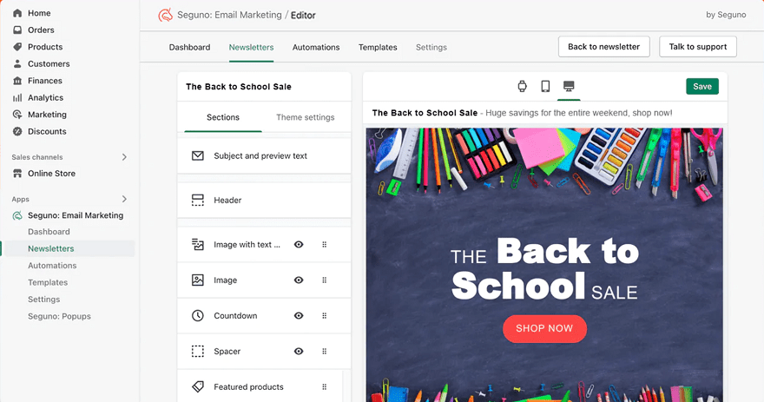Open the Dashboard tab
Screen dimensions: 764x402
click(x=189, y=47)
